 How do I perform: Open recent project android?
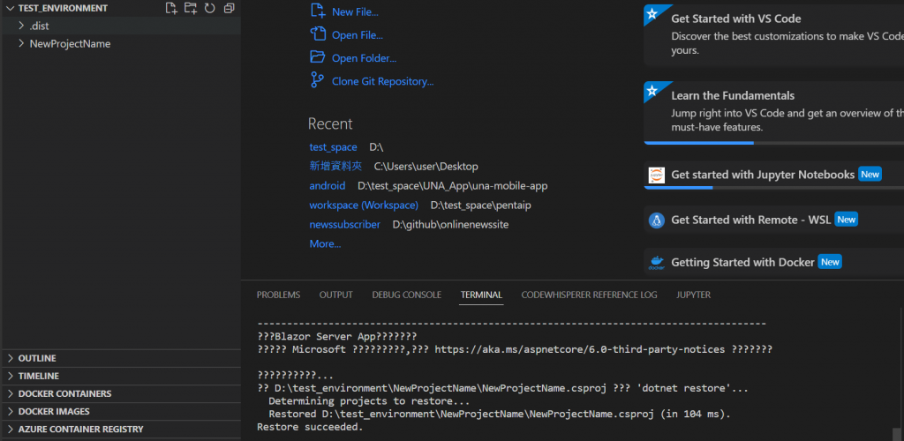tap(328, 186)
